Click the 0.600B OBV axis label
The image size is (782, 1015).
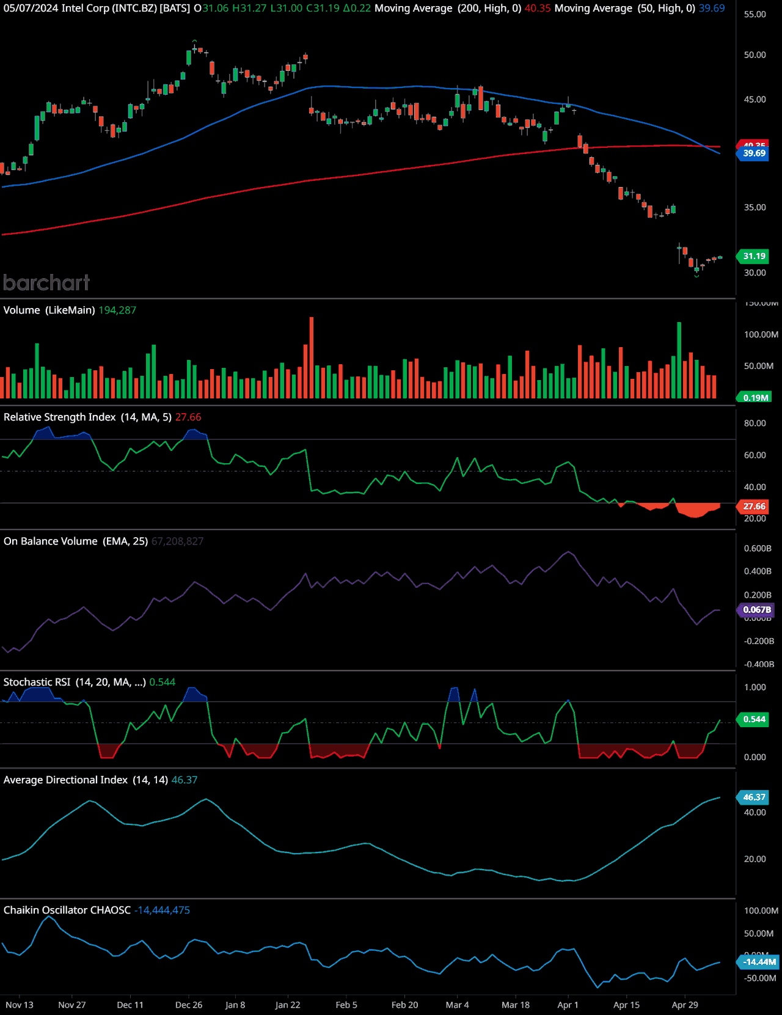(758, 548)
